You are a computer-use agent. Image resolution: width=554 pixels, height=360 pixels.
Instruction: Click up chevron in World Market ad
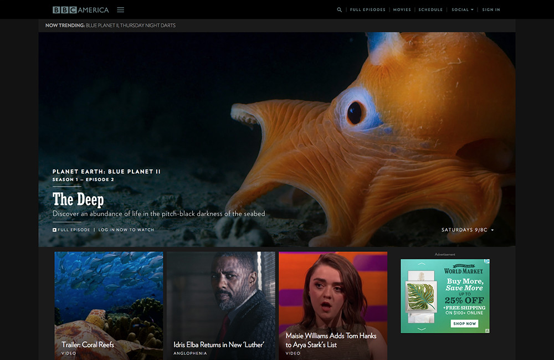coord(422,264)
